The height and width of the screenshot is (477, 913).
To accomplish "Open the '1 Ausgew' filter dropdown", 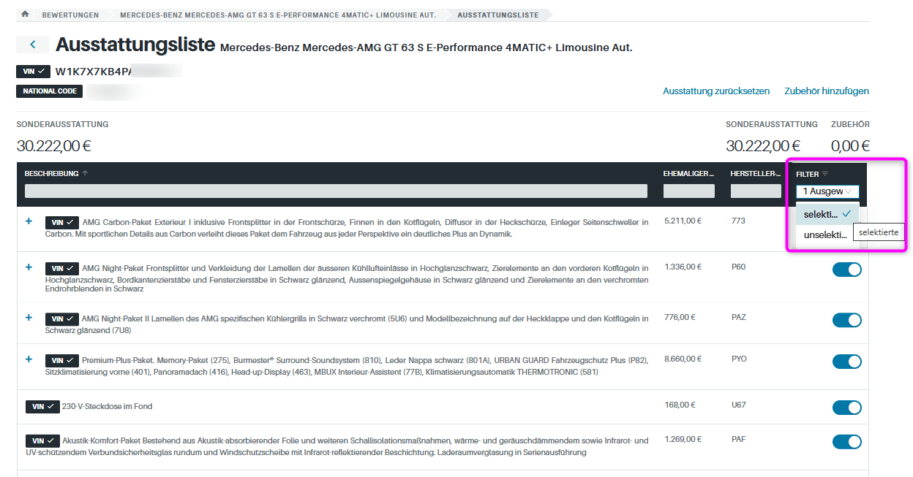I will coord(827,191).
